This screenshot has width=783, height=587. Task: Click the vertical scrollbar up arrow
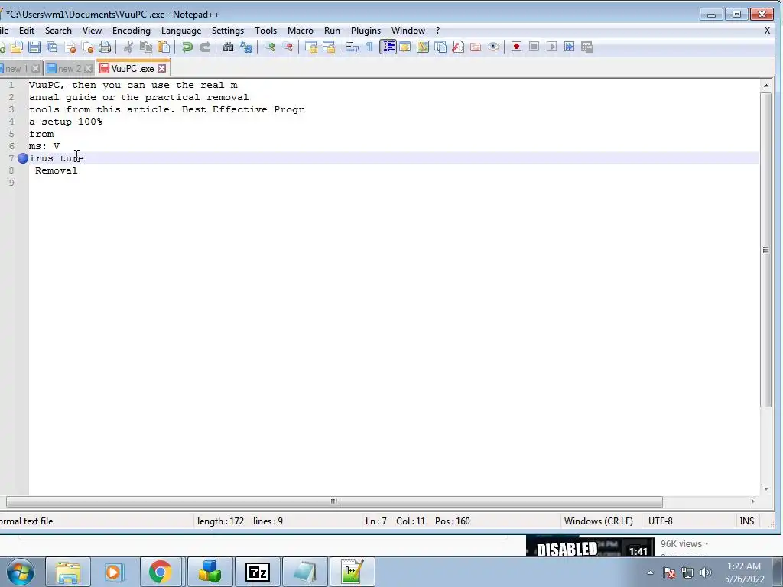[766, 86]
